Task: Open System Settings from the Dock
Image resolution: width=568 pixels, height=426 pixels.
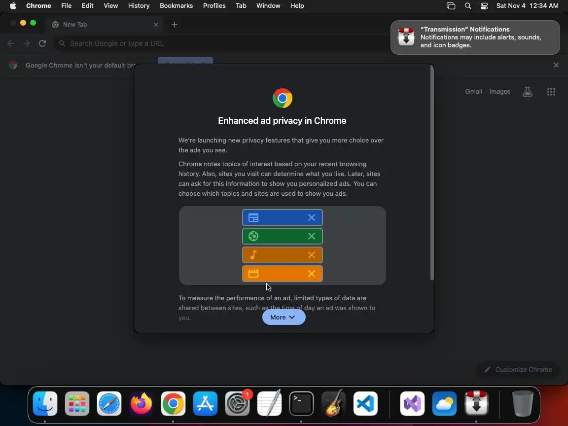Action: [x=237, y=403]
